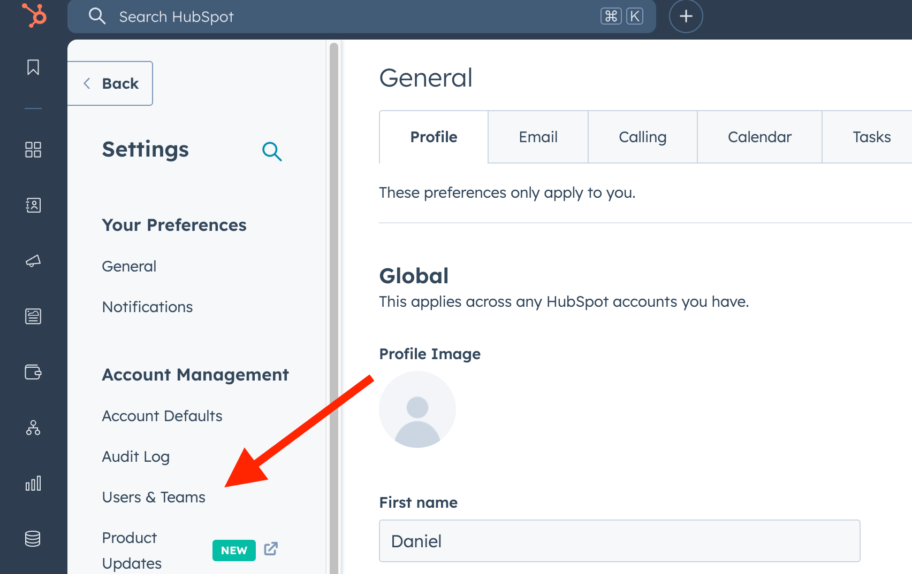Open Account Defaults settings
The image size is (912, 574).
click(x=162, y=416)
